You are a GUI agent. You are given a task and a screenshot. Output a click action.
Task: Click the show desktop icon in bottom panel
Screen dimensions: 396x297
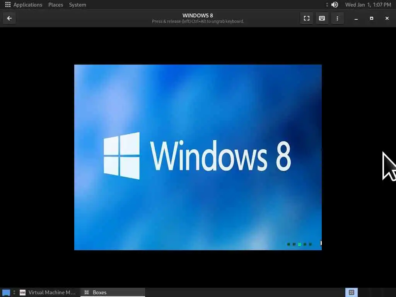pyautogui.click(x=6, y=293)
